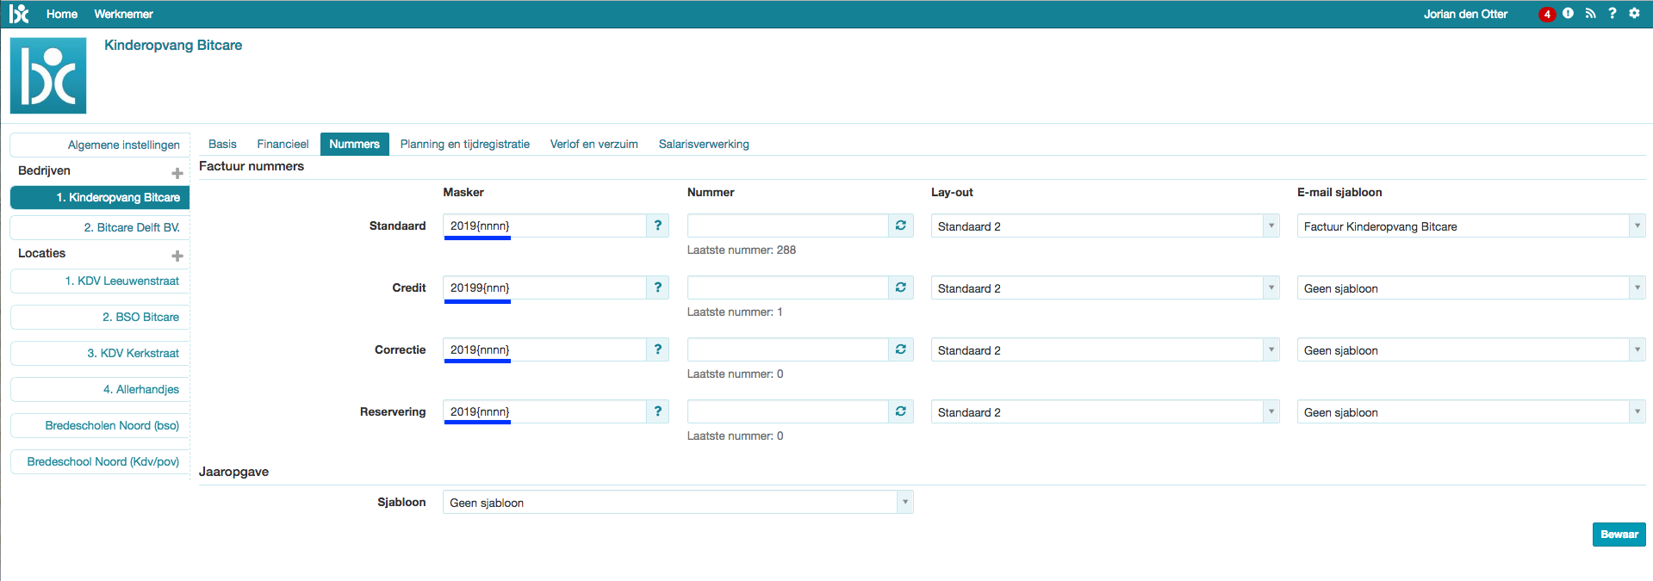The width and height of the screenshot is (1653, 581).
Task: Open Verlof en verzuim tab
Action: [x=594, y=144]
